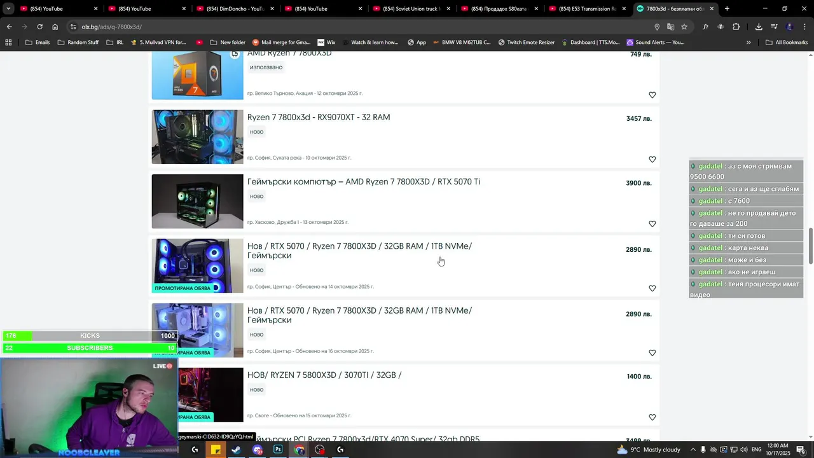
Task: Open Геймърски компютър RTX 5070 Ti listing title
Action: coord(364,182)
